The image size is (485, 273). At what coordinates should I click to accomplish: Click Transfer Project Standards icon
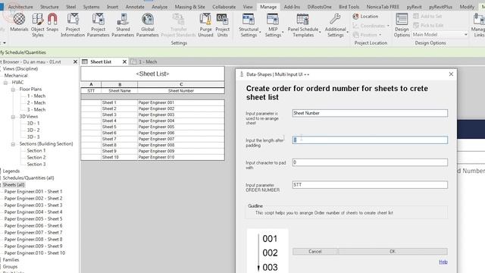pos(179,25)
